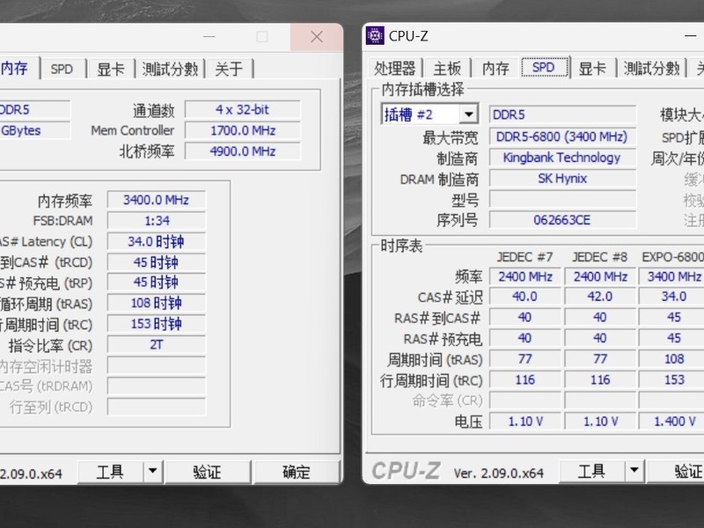The image size is (704, 528).
Task: Click CAS# Latency value 34.0 时钟
Action: [157, 241]
